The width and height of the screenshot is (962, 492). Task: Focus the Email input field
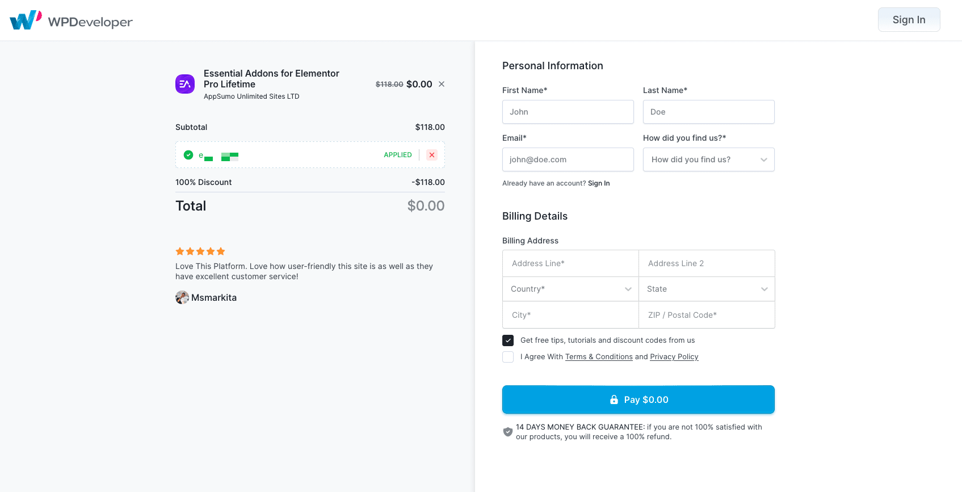(x=568, y=159)
